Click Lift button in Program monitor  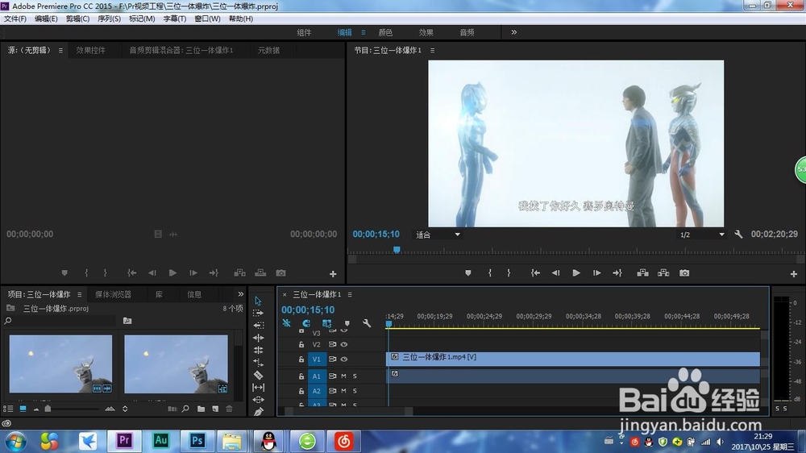point(642,273)
